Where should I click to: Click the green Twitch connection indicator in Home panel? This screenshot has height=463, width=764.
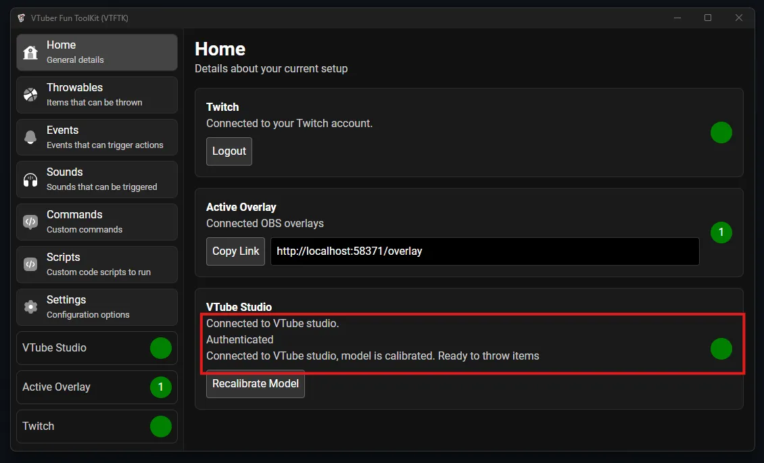click(x=721, y=132)
